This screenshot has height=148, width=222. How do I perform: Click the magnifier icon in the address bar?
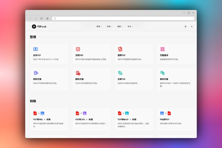(x=55, y=18)
